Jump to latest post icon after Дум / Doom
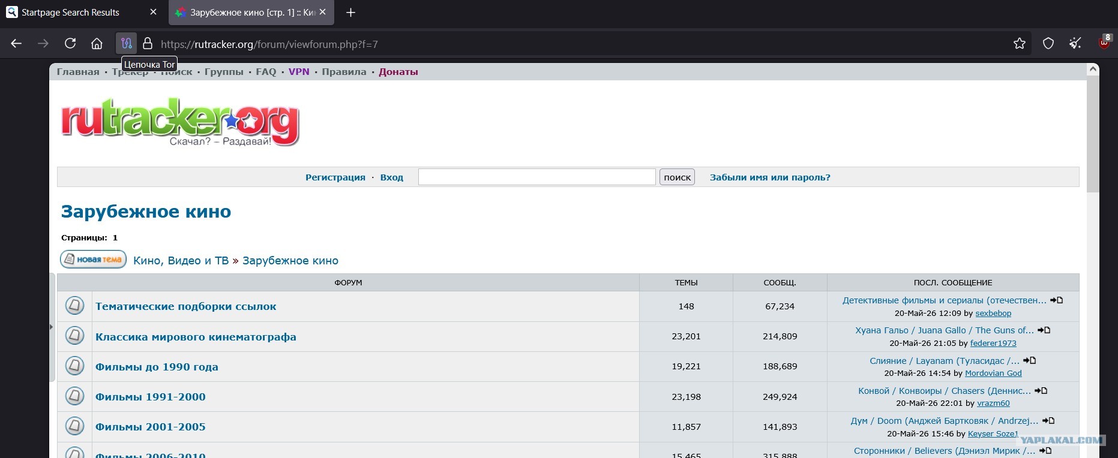1118x458 pixels. point(1048,421)
